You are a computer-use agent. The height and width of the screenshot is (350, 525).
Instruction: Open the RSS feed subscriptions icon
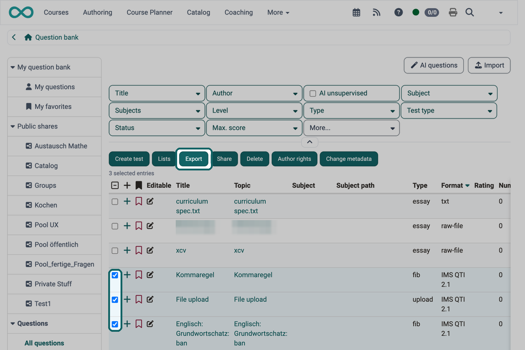pyautogui.click(x=377, y=12)
